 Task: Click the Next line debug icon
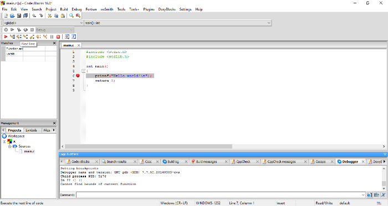click(19, 36)
